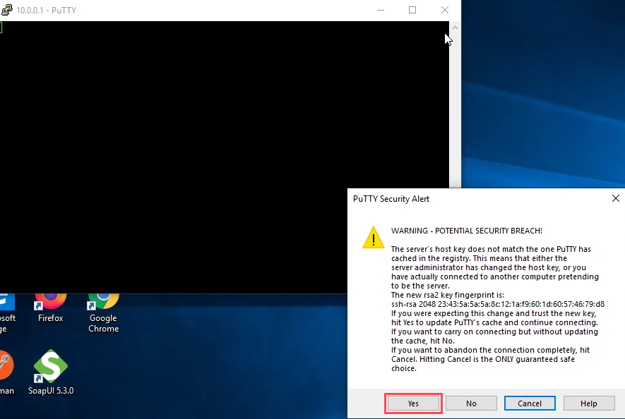Image resolution: width=625 pixels, height=419 pixels.
Task: Select the Google Chrome desktop shortcut
Action: tap(103, 313)
